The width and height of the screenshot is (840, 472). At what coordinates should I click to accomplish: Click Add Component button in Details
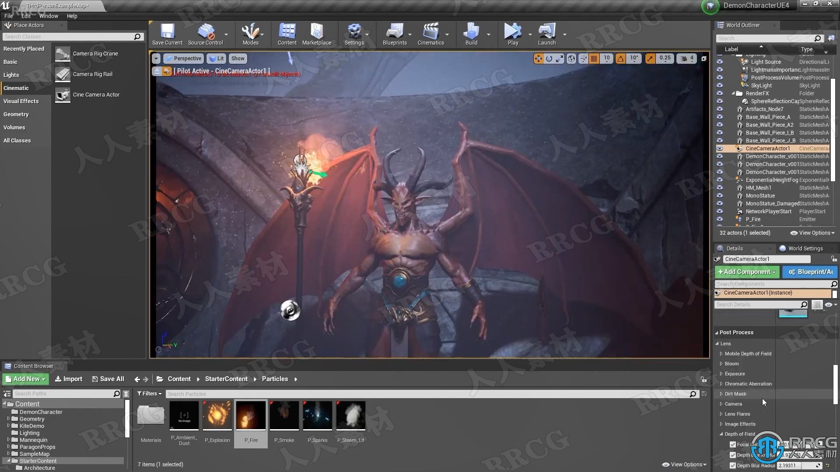(745, 271)
